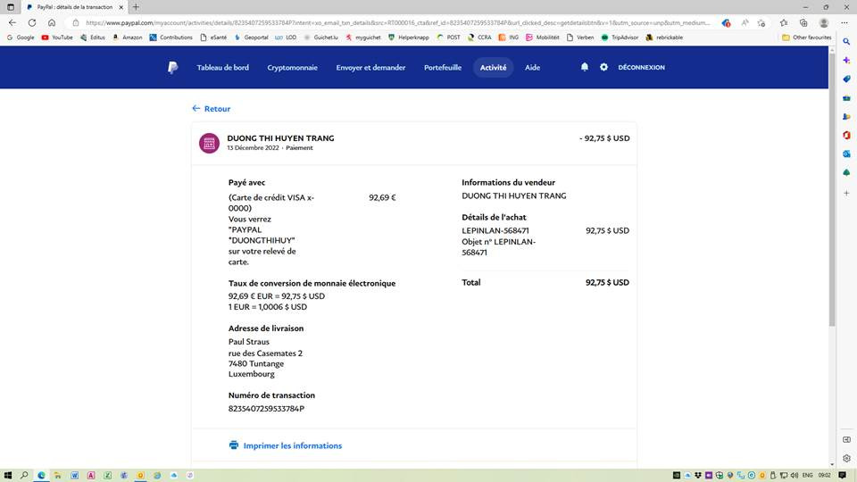Click the amount - 92,75 $ USD

pos(604,138)
